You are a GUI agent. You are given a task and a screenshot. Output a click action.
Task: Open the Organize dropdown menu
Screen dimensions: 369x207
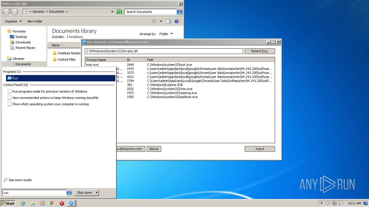[x=13, y=21]
